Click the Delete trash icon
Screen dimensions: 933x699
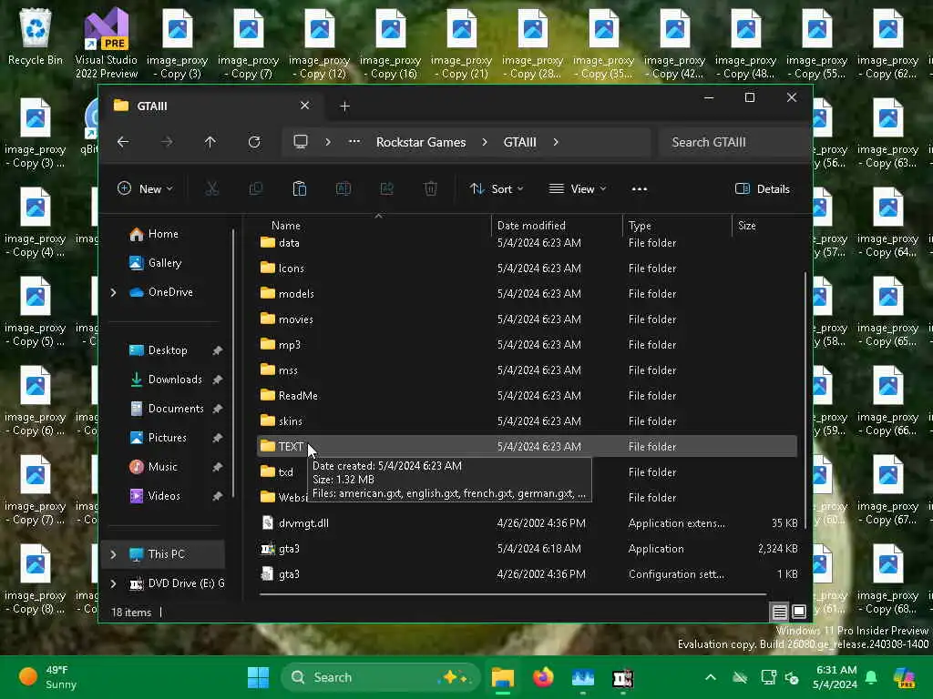point(431,189)
